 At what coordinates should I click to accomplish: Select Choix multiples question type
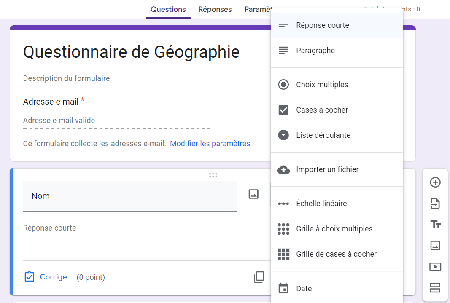(x=322, y=85)
